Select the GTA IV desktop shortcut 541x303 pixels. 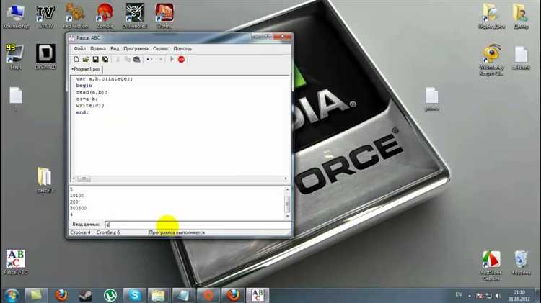coord(45,16)
